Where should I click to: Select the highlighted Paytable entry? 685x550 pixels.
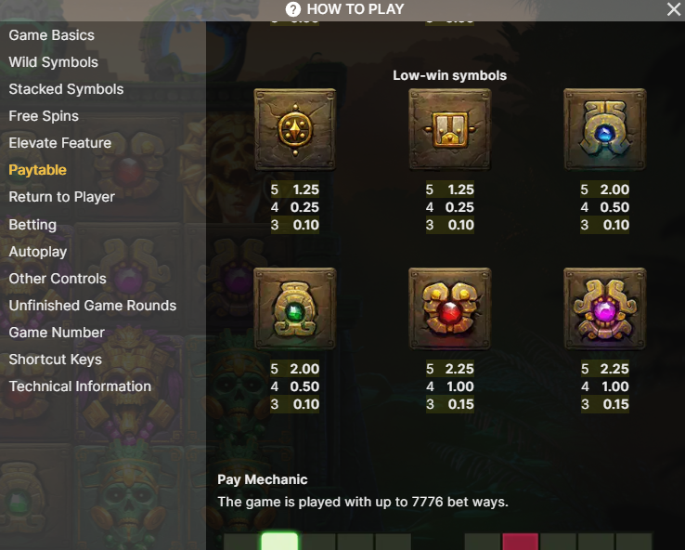37,170
